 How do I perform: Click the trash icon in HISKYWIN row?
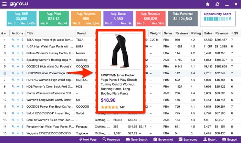click(x=5, y=73)
